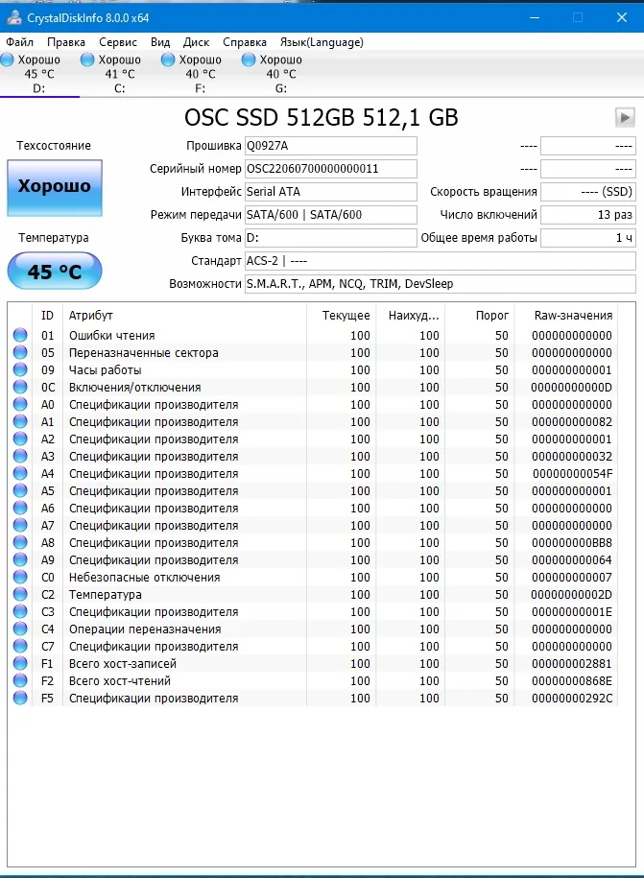Open the Вид menu
Screen dimensions: 644x878
(x=160, y=42)
